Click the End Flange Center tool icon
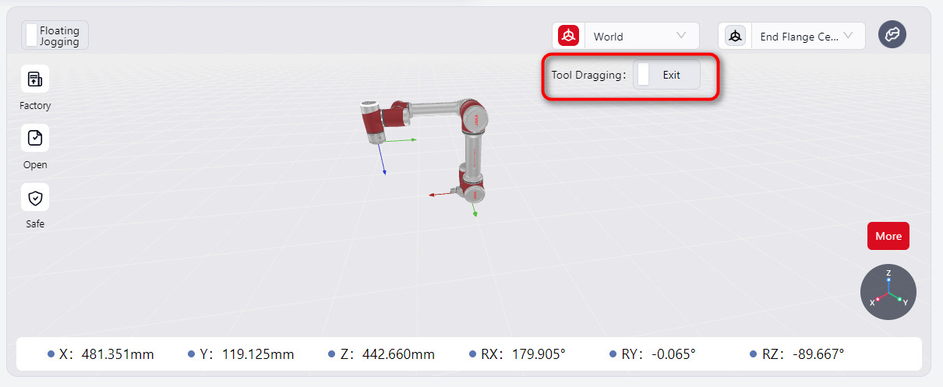The image size is (943, 387). [735, 36]
